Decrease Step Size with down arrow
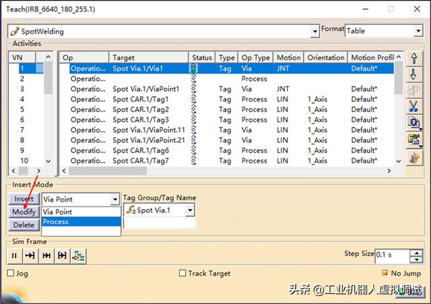The image size is (431, 304). click(x=417, y=260)
